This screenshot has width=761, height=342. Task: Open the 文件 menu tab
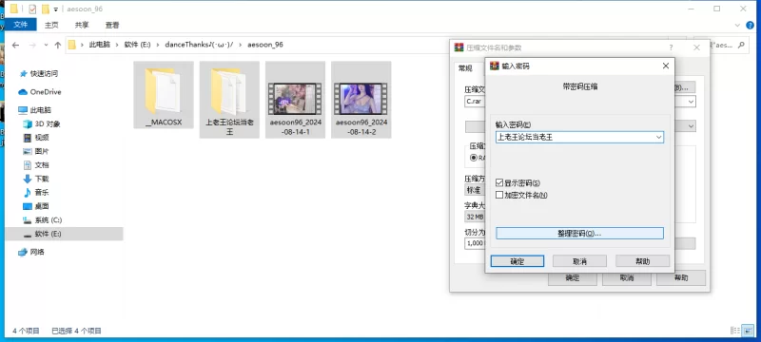click(x=20, y=25)
